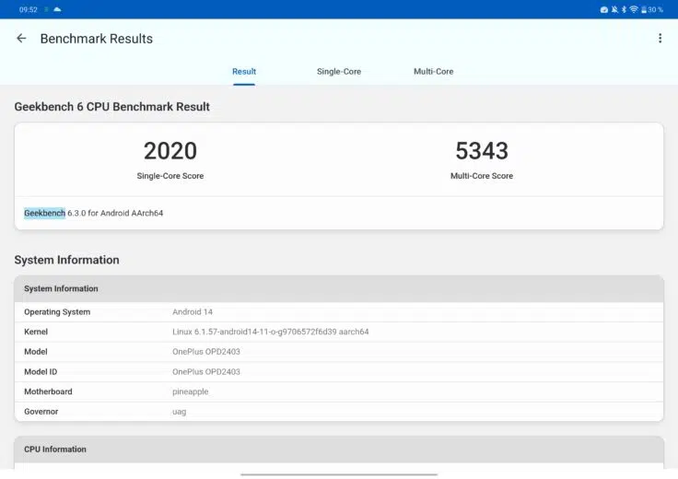Viewport: 678px width, 479px height.
Task: Tap the highlighted Geekbench word
Action: 44,213
